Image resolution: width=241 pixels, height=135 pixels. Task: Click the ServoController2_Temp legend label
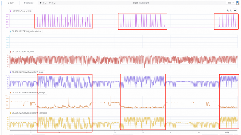(x=27, y=72)
